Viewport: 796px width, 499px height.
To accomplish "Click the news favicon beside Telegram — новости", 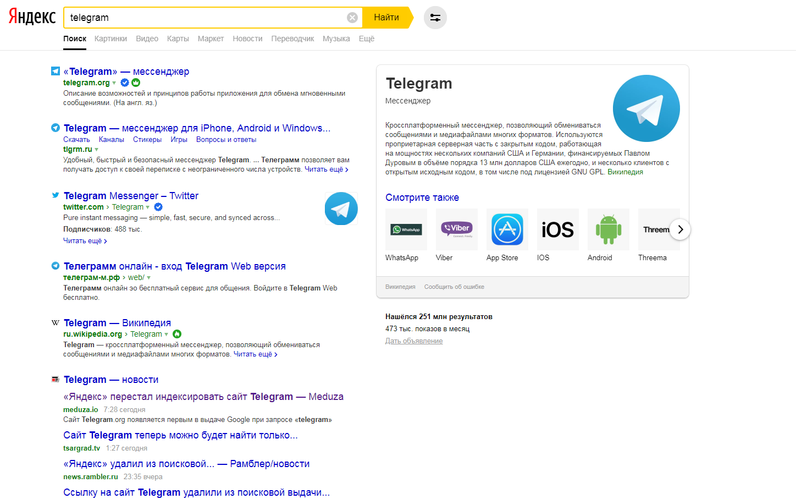I will tap(55, 379).
